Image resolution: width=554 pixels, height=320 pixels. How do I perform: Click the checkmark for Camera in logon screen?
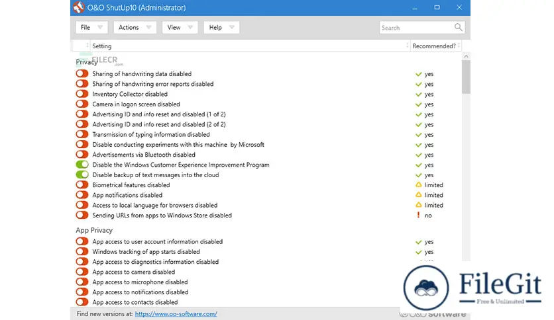[419, 104]
